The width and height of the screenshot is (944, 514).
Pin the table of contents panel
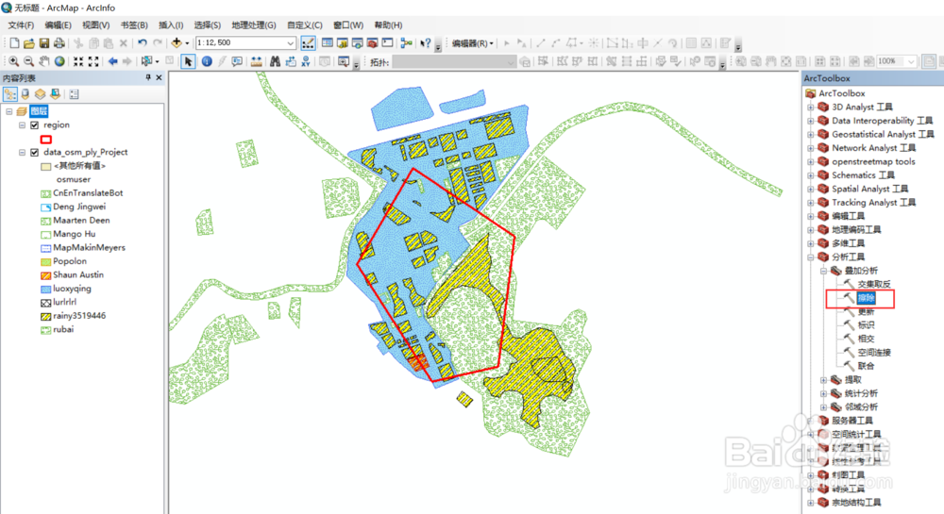[x=148, y=77]
